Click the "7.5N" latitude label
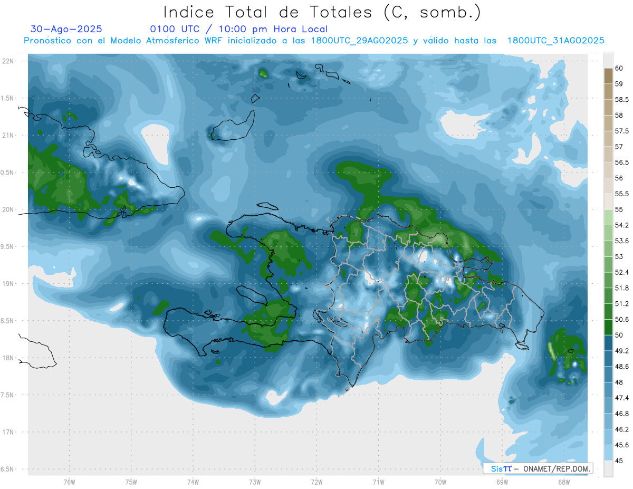 click(x=7, y=395)
